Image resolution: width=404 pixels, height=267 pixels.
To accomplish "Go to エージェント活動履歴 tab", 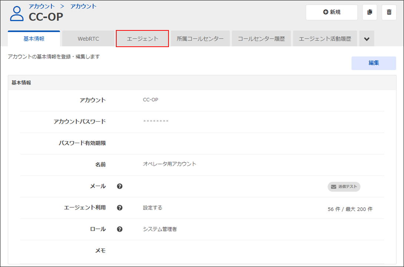I will coord(325,39).
